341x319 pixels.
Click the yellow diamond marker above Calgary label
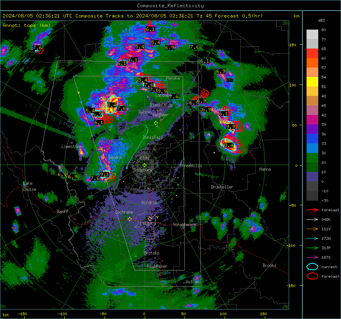pos(150,218)
